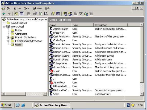
Task: Select the HelpServices... group row
Action: pos(94,75)
